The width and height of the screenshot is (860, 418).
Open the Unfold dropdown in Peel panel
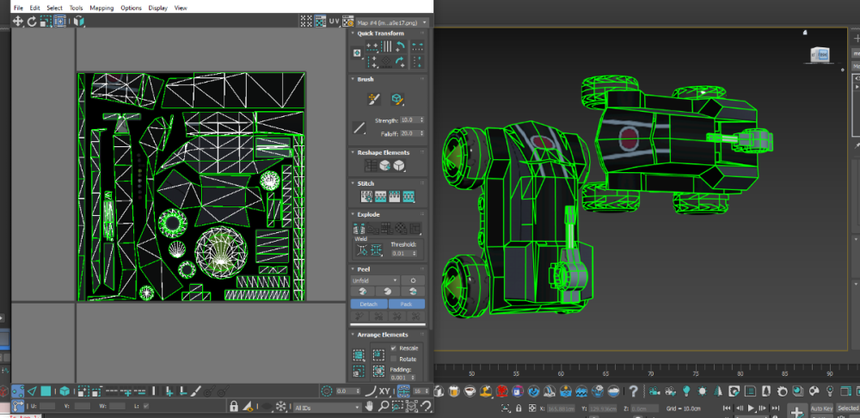(x=374, y=280)
